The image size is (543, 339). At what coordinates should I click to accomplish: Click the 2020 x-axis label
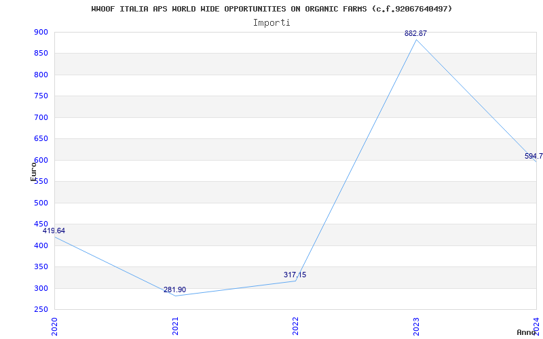pyautogui.click(x=54, y=326)
